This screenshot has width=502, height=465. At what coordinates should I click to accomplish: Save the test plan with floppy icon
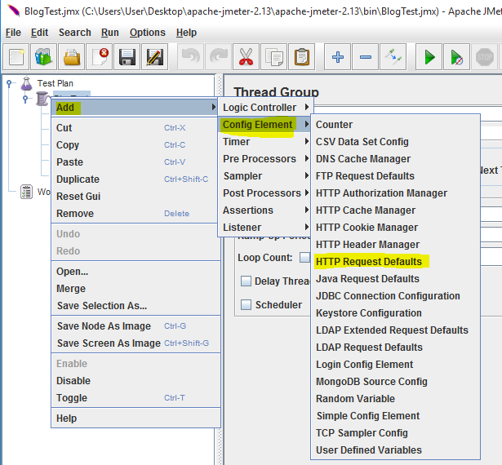point(127,58)
